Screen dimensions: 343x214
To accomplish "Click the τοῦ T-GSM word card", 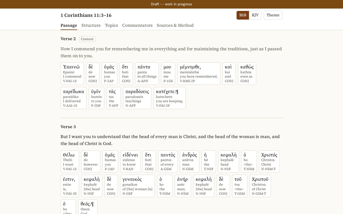I will coord(240,186).
